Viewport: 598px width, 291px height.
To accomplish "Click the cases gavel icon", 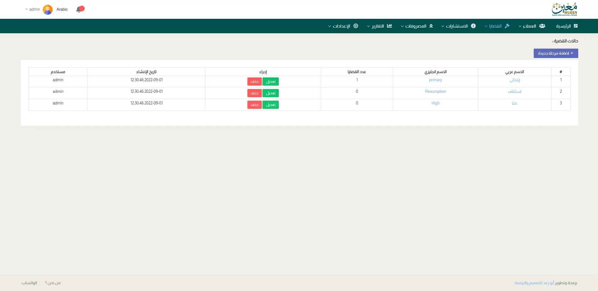I will pyautogui.click(x=507, y=26).
